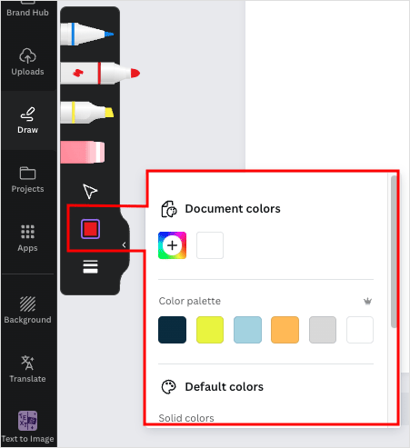The image size is (410, 448).
Task: Select the blue pen drawing tool
Action: 87,34
